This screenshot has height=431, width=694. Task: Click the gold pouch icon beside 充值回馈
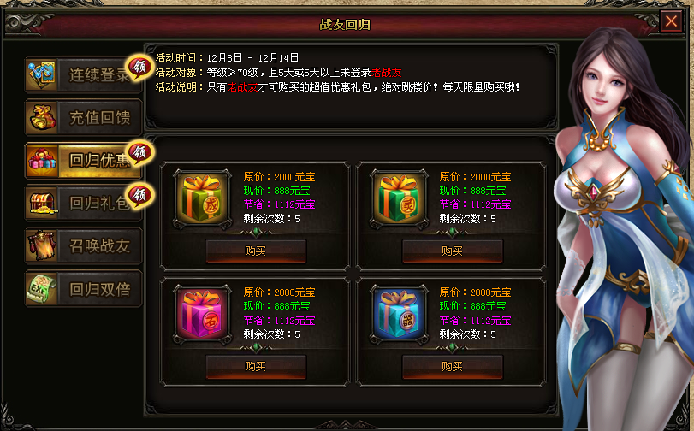tap(43, 117)
